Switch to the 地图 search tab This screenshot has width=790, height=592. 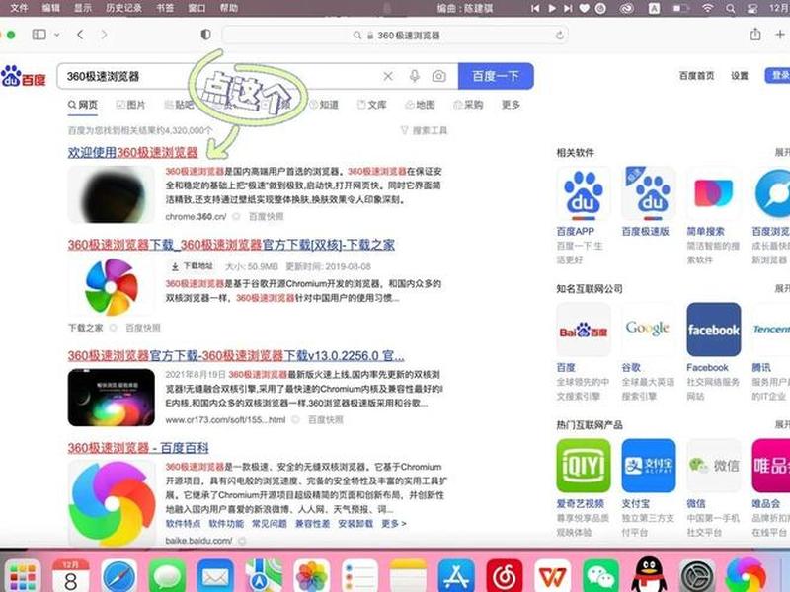pos(420,105)
